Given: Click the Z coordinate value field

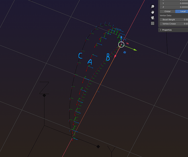Looking at the screenshot, I should tap(174, 7).
